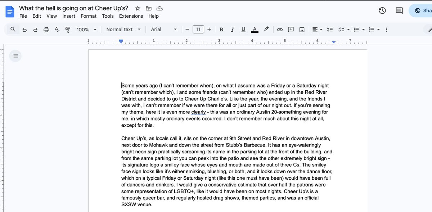This screenshot has width=432, height=212.
Task: Click the right indent ruler marker
Action: pyautogui.click(x=334, y=42)
